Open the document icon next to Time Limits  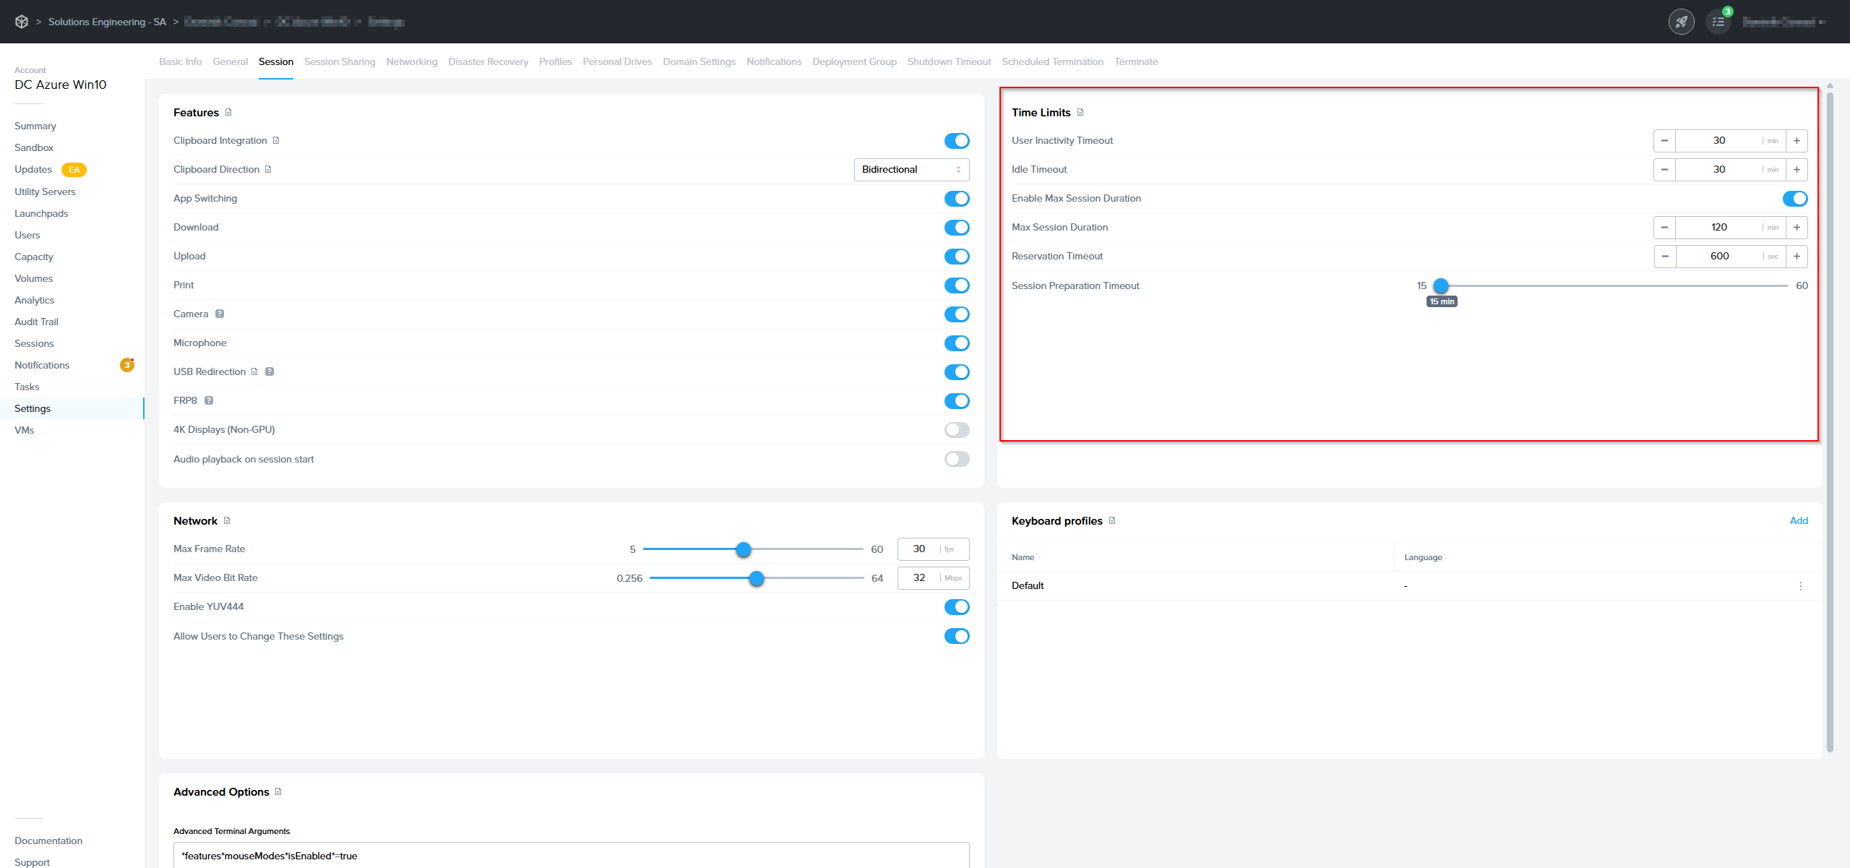(x=1080, y=112)
